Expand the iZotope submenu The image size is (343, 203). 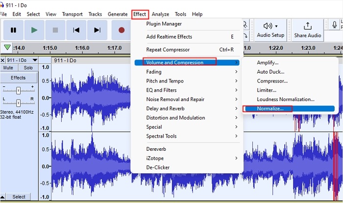[x=187, y=158]
